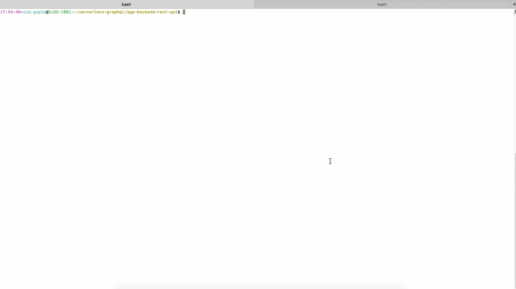Click the 17:54:48 timestamp in the prompt
Screen dimensions: 516x289
pos(10,12)
